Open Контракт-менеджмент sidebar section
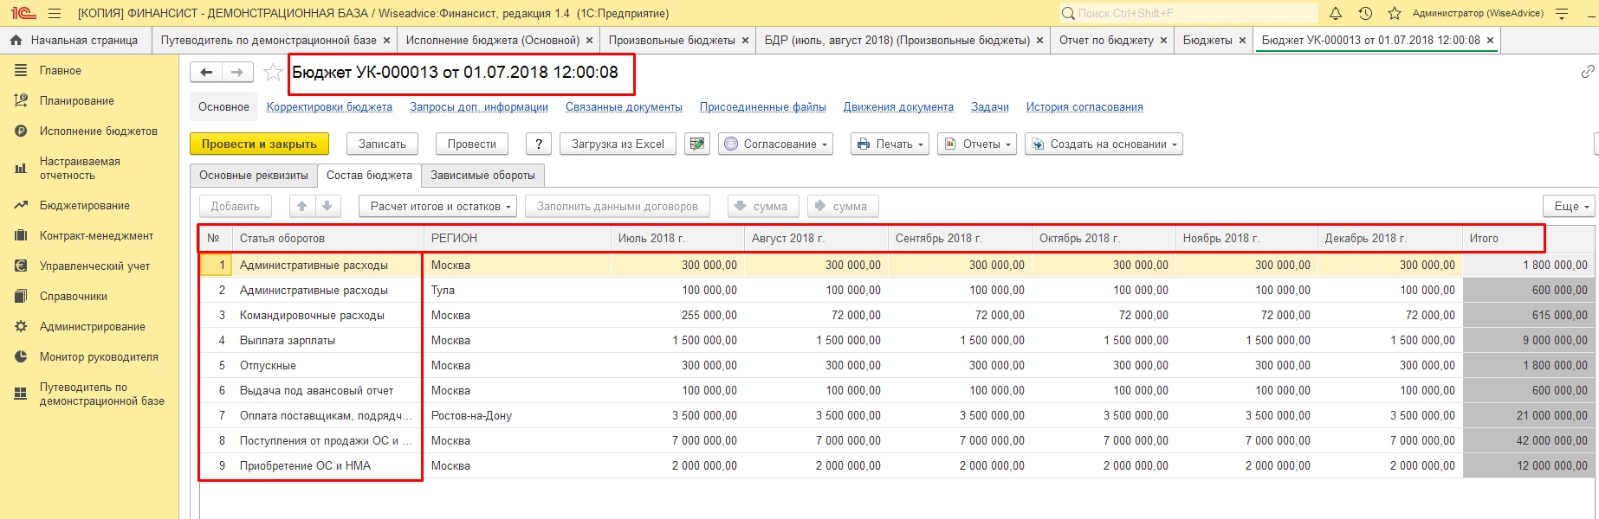Image resolution: width=1599 pixels, height=519 pixels. pos(96,236)
